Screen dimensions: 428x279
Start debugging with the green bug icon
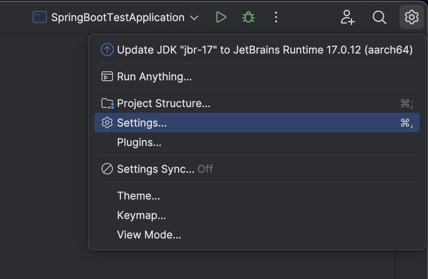tap(248, 17)
